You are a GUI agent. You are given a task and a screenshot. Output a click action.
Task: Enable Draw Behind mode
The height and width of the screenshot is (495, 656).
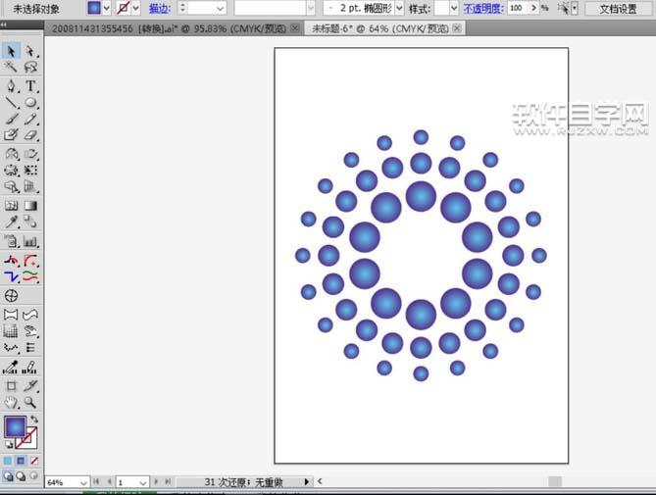21,475
